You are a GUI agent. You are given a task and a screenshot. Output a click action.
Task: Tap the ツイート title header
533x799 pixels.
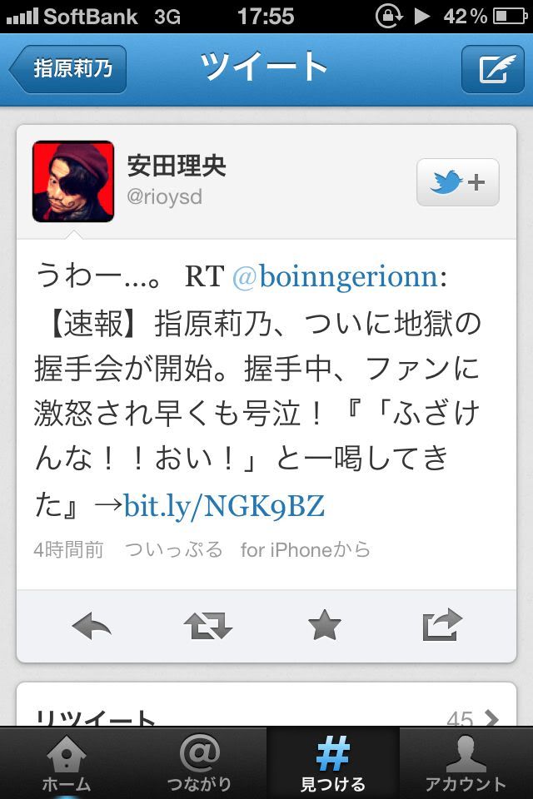(x=264, y=67)
